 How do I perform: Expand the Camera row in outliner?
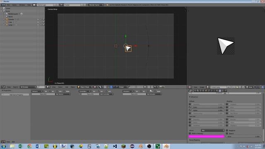tap(4, 19)
